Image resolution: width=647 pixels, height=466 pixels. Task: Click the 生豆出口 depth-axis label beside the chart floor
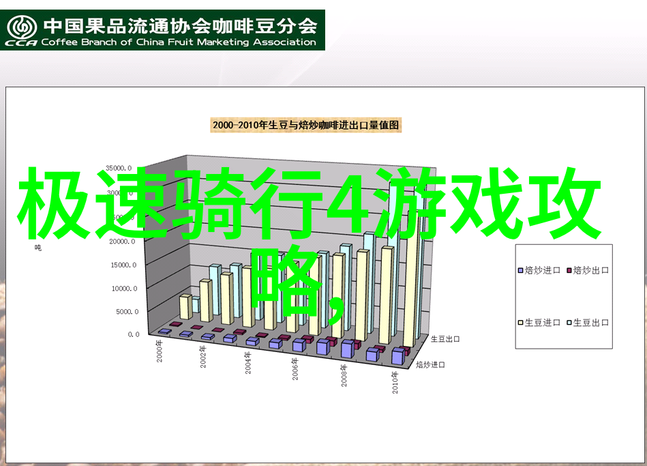point(446,338)
